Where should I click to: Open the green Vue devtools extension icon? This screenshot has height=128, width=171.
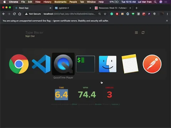point(133,14)
